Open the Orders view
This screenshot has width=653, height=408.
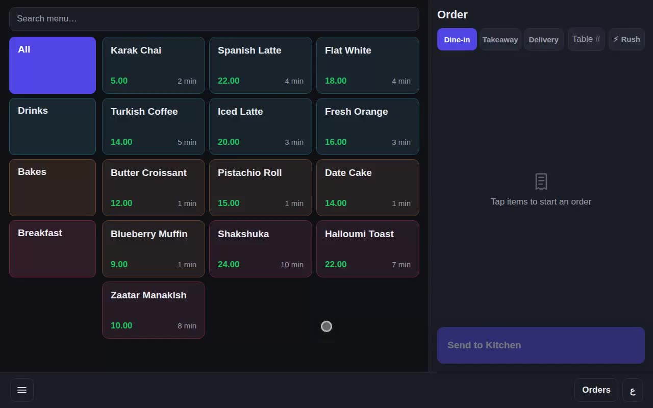pyautogui.click(x=596, y=390)
